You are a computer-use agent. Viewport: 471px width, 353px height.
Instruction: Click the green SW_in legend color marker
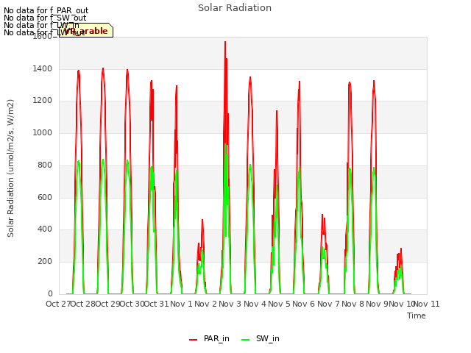245,340
